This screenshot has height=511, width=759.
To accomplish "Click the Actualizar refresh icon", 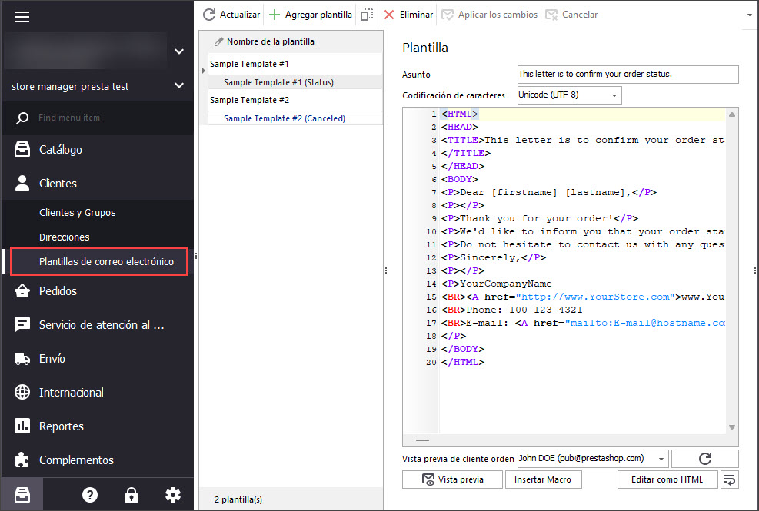I will coord(209,15).
